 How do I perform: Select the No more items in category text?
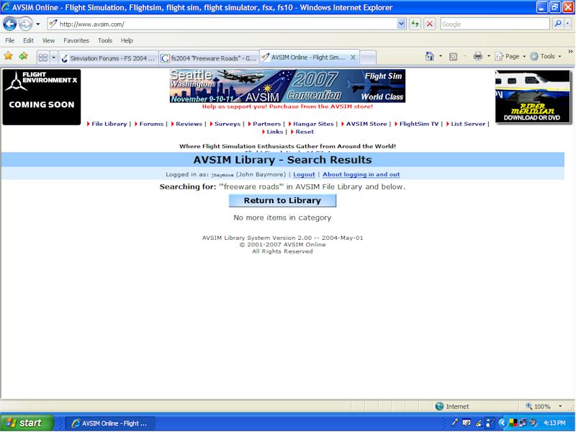(282, 218)
